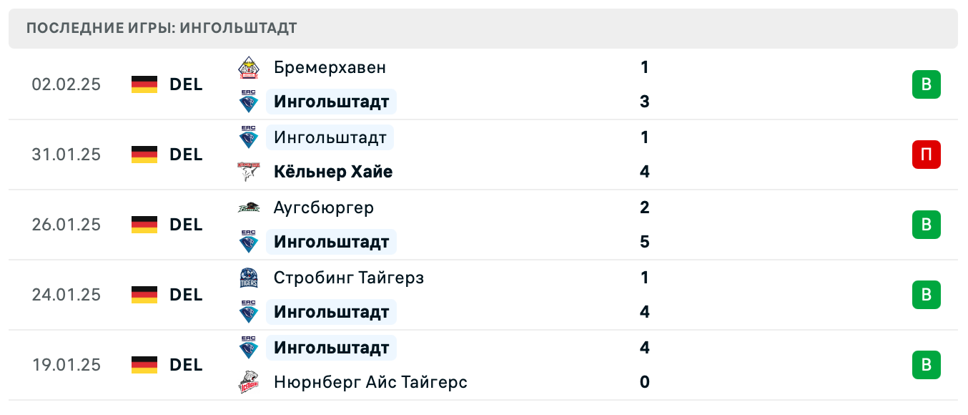
Task: Toggle the В result badge on the 26.01.25 game
Action: point(927,225)
